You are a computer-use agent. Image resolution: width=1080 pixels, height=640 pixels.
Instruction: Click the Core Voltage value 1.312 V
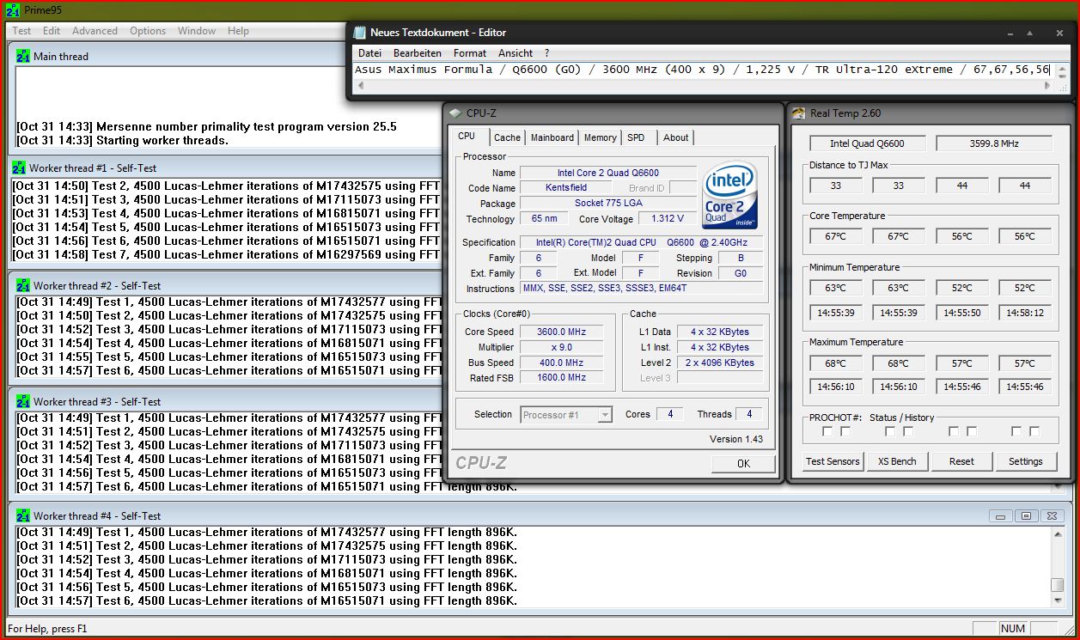pos(668,219)
